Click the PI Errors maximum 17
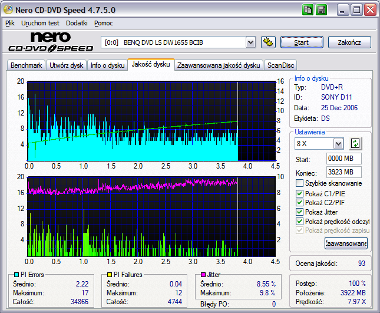This screenshot has width=380, height=313. point(85,293)
